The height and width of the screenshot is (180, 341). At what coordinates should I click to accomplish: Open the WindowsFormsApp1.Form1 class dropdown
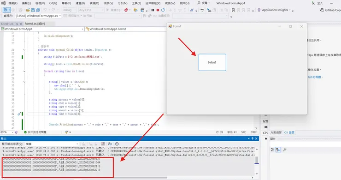(x=125, y=29)
